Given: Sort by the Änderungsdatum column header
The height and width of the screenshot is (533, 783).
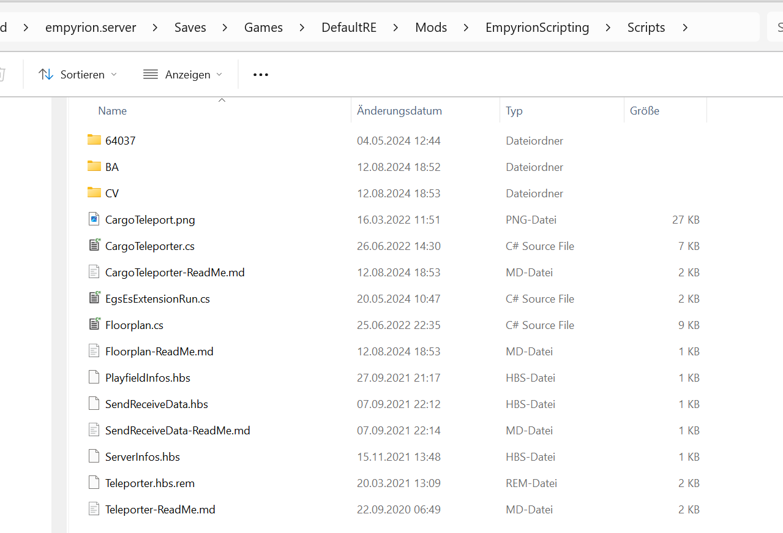Looking at the screenshot, I should (400, 111).
